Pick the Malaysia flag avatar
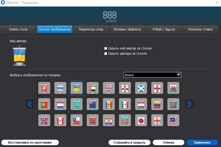Screen dimensions: 221x147 click(x=173, y=120)
